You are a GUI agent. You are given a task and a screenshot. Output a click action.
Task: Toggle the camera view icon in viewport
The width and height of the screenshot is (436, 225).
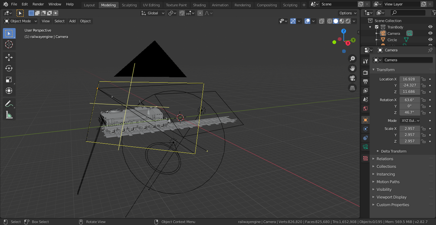(x=353, y=78)
